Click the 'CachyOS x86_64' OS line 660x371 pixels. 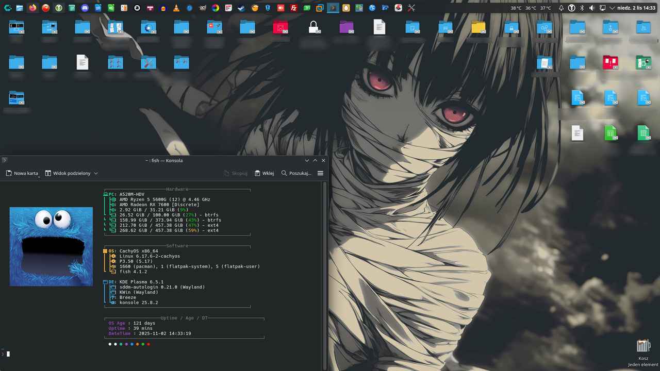139,251
